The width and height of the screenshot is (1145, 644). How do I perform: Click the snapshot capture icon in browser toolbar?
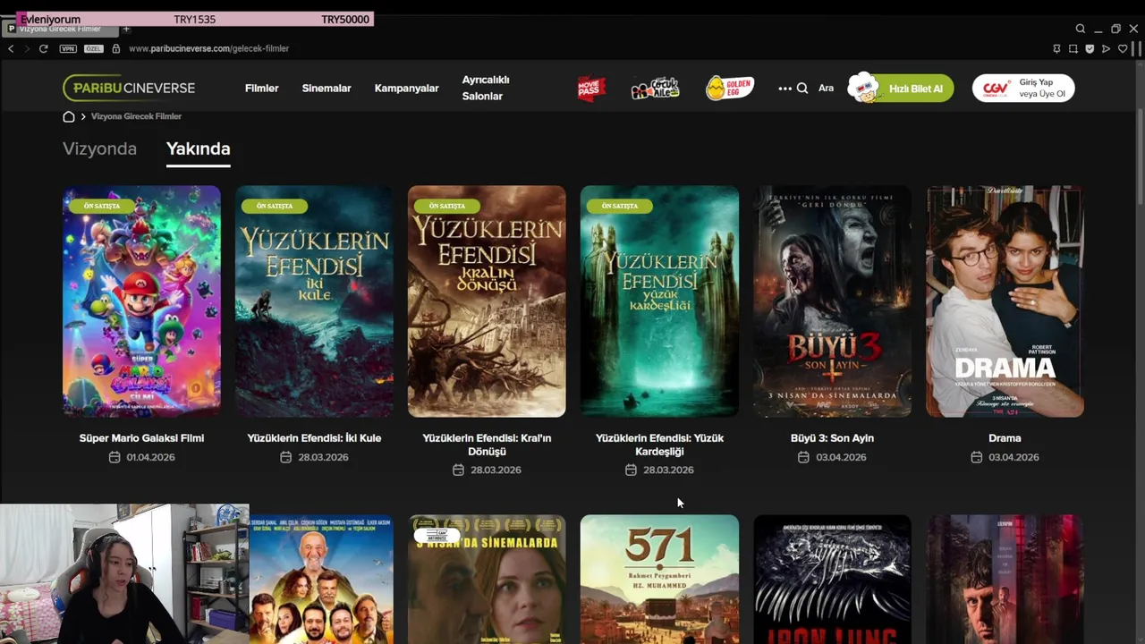pyautogui.click(x=1073, y=48)
